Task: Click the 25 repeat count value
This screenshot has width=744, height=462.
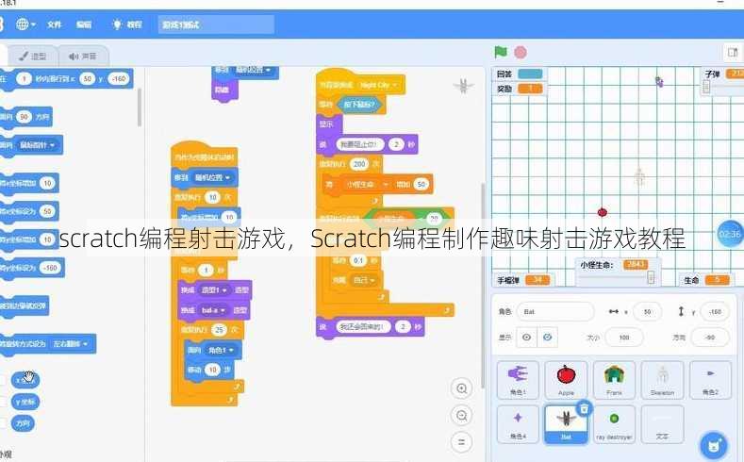Action: coord(219,330)
